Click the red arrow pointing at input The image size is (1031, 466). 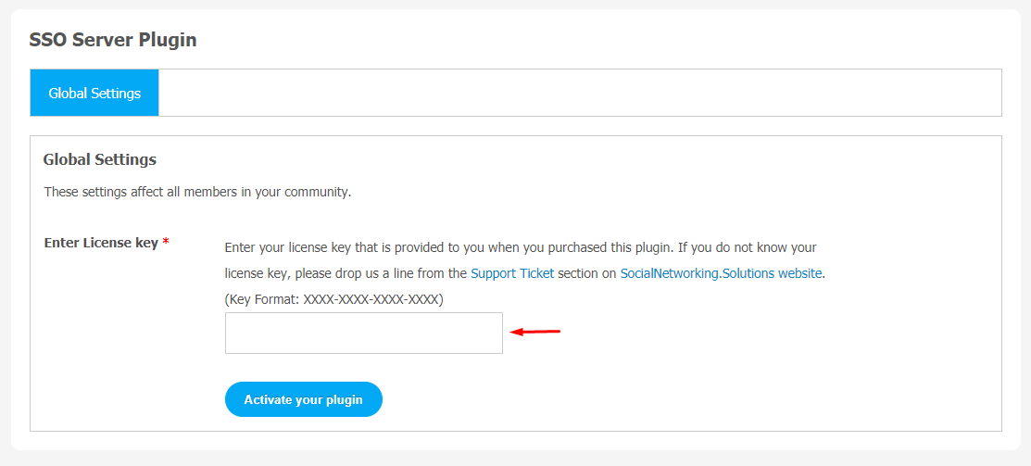tap(536, 332)
